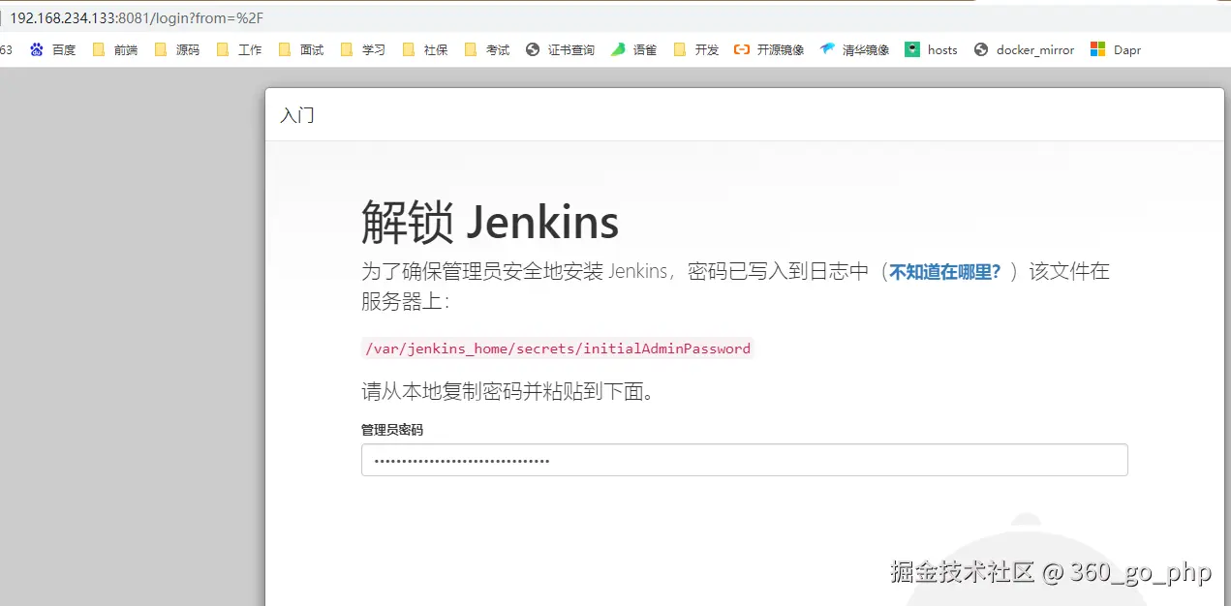
Task: Open the 语雀 bookmark
Action: 633,49
